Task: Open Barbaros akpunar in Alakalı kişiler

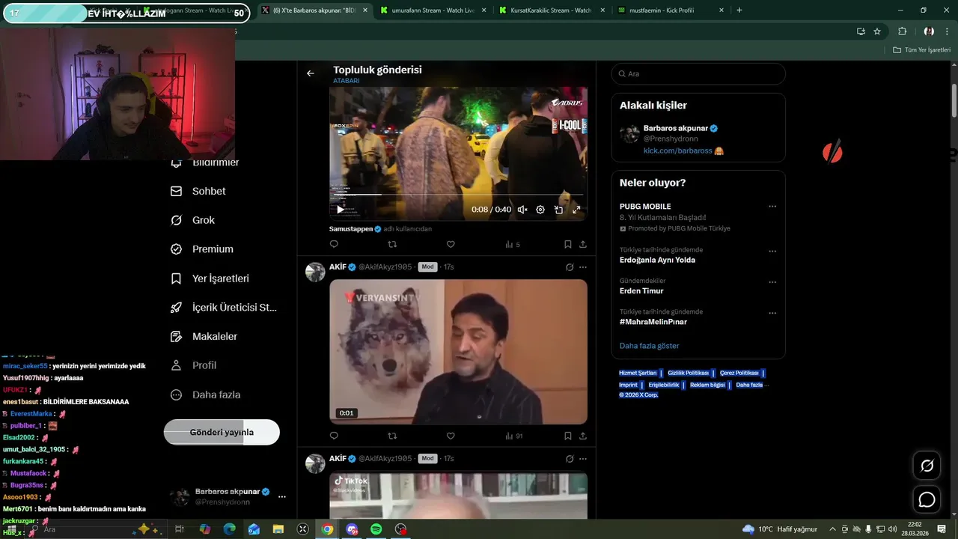Action: pyautogui.click(x=676, y=128)
